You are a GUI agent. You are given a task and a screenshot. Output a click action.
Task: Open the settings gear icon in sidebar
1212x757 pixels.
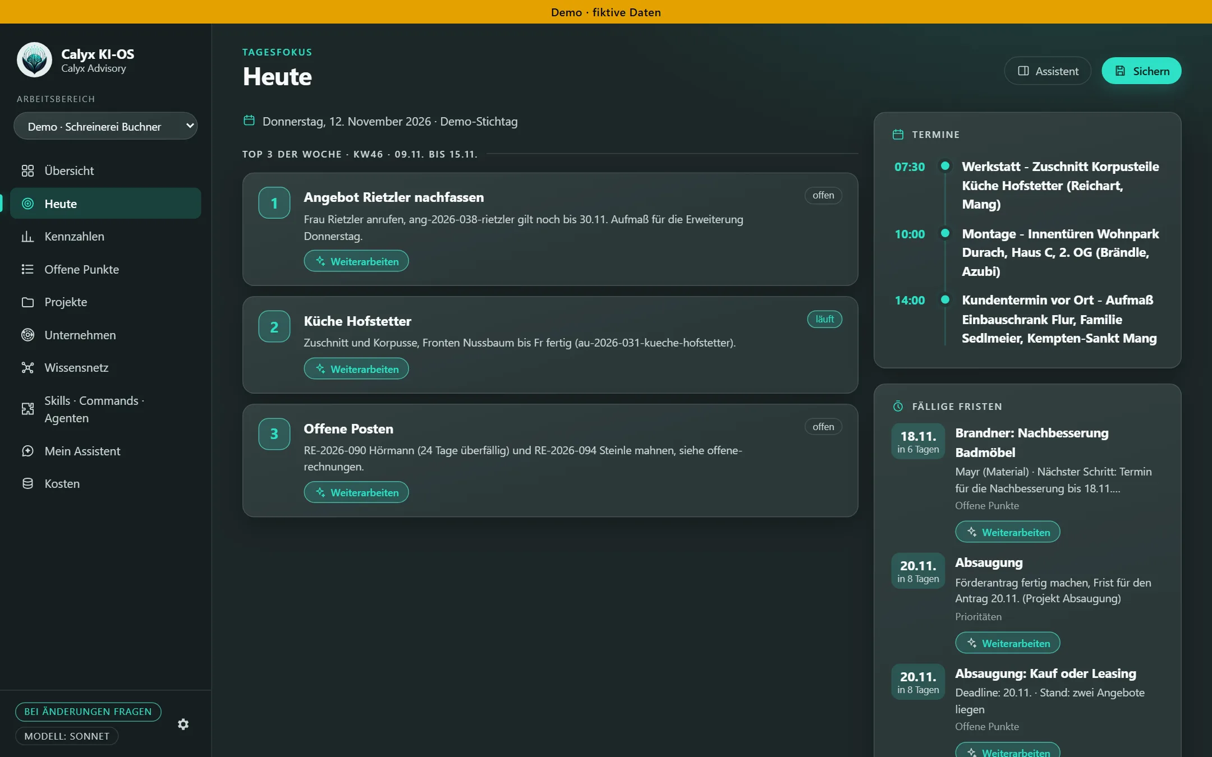tap(183, 724)
